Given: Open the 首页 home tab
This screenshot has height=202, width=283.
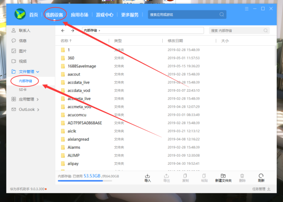Looking at the screenshot, I should pos(34,15).
